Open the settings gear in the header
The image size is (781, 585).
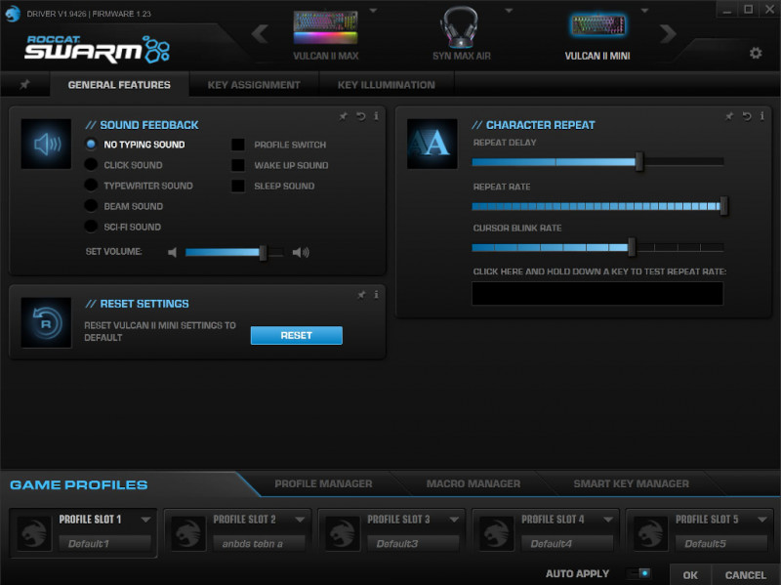click(x=756, y=53)
